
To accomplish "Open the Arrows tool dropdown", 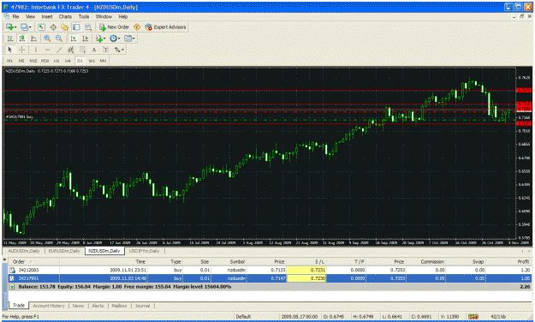I will pos(122,51).
